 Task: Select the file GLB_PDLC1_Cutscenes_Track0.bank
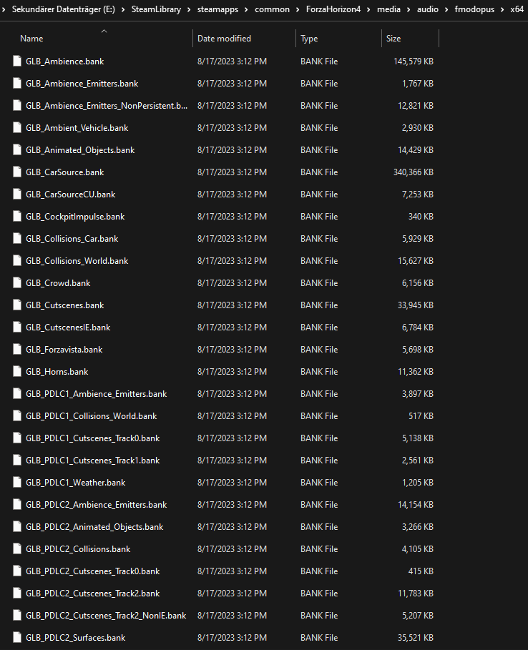coord(93,438)
